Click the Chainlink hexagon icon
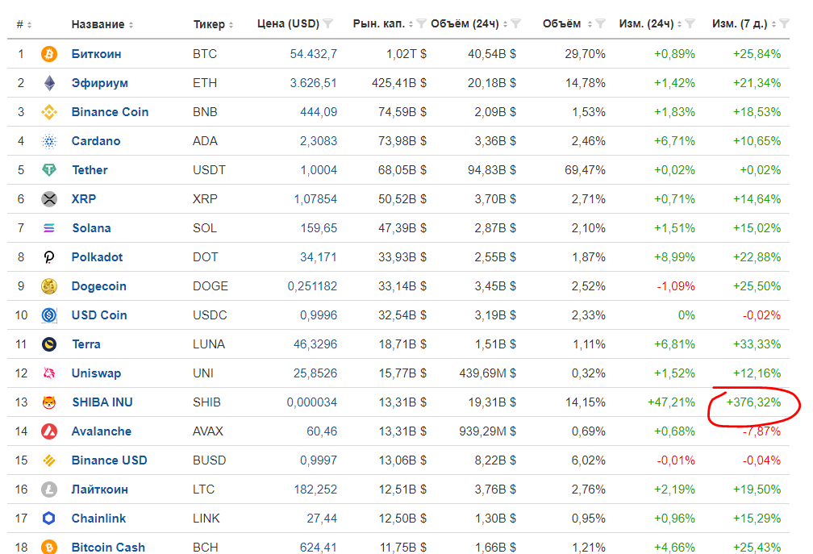The height and width of the screenshot is (554, 813). point(49,519)
